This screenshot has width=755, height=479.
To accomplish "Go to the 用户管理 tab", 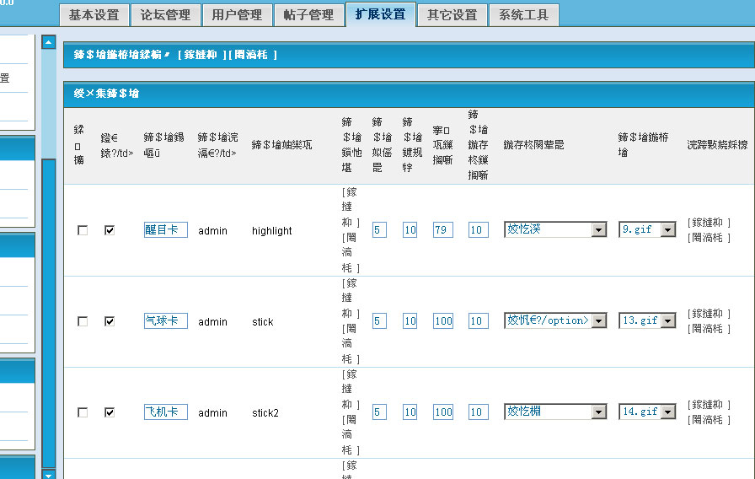I will click(238, 15).
